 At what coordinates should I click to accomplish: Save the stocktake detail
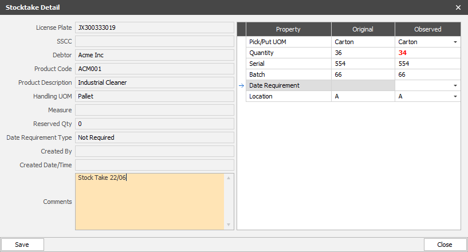22,245
